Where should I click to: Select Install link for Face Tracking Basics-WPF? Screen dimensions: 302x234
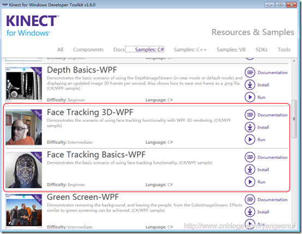coord(263,170)
